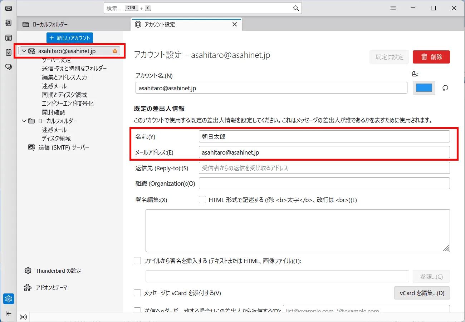The height and width of the screenshot is (322, 465).
Task: Open Settings via the blue gear icon
Action: tap(8, 299)
